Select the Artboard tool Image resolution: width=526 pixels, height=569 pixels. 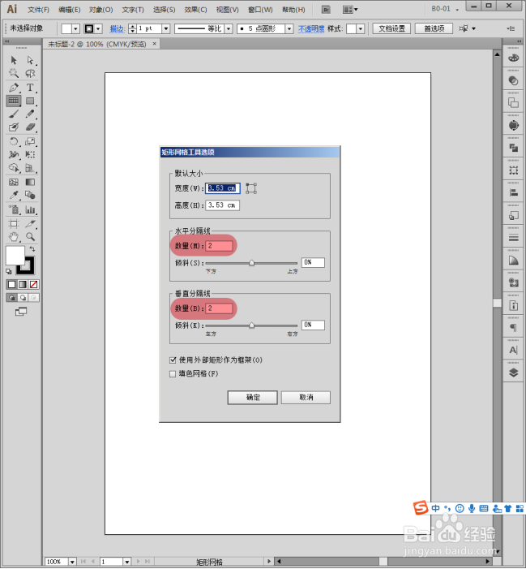[14, 223]
